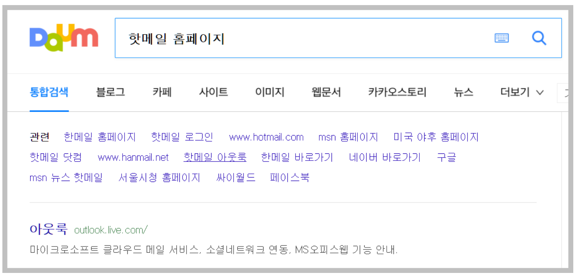Switch to the 웹문서 tab

click(326, 92)
